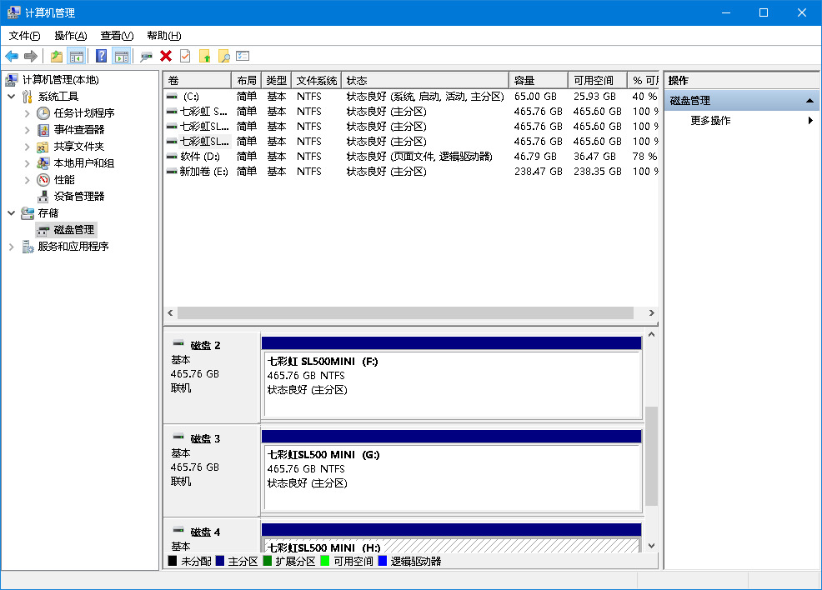Screen dimensions: 822x590
Task: Toggle the show/hide Action pane icon
Action: pyautogui.click(x=122, y=56)
